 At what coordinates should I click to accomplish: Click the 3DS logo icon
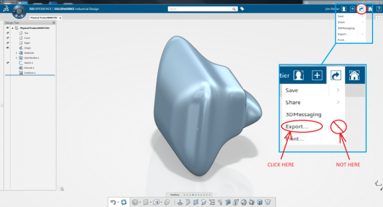6,9
